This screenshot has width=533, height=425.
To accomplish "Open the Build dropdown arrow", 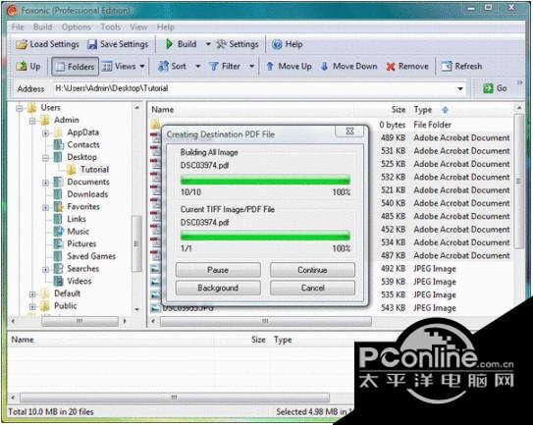I will pyautogui.click(x=208, y=44).
